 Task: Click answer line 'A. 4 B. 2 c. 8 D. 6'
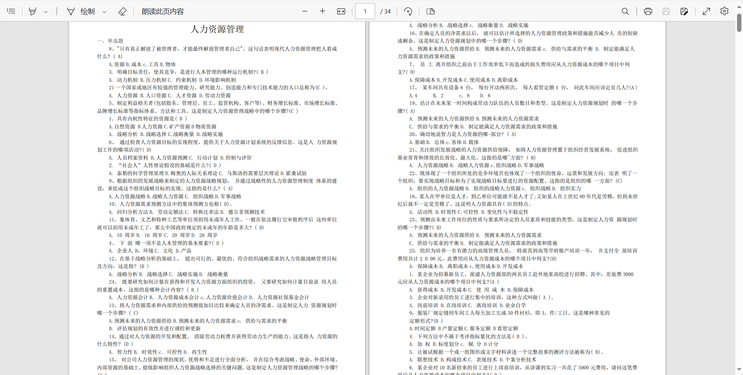click(450, 96)
